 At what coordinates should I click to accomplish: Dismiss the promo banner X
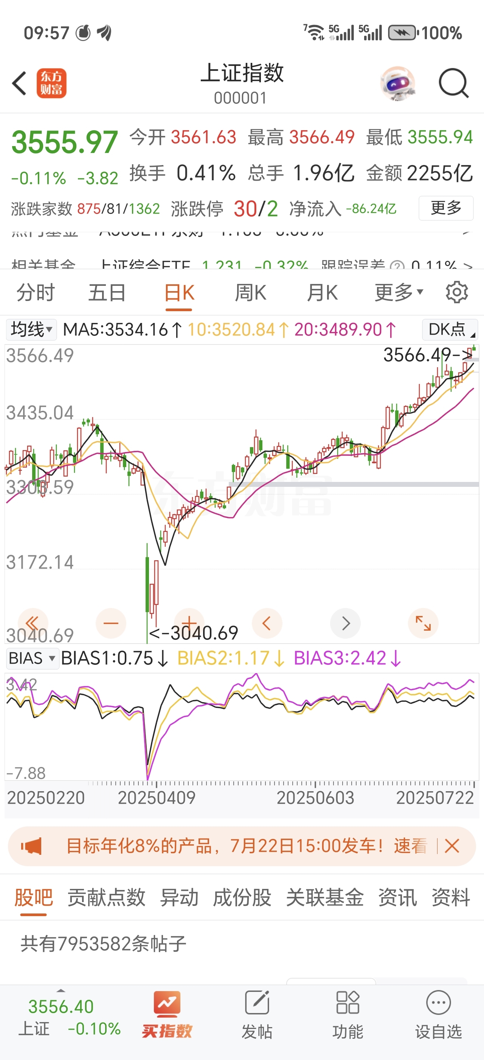pyautogui.click(x=451, y=846)
